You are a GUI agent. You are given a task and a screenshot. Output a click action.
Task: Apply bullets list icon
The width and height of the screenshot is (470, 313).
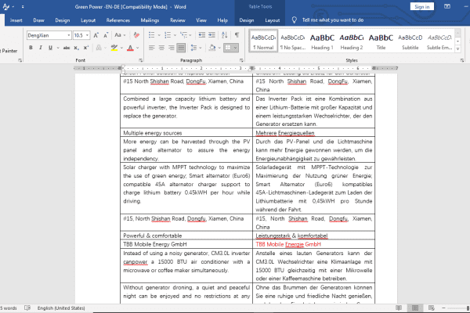tap(152, 35)
